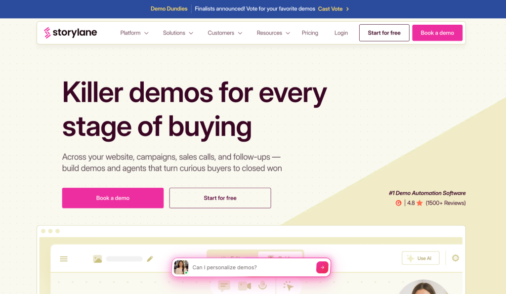
Task: Click the Storylane logo
Action: (x=70, y=33)
